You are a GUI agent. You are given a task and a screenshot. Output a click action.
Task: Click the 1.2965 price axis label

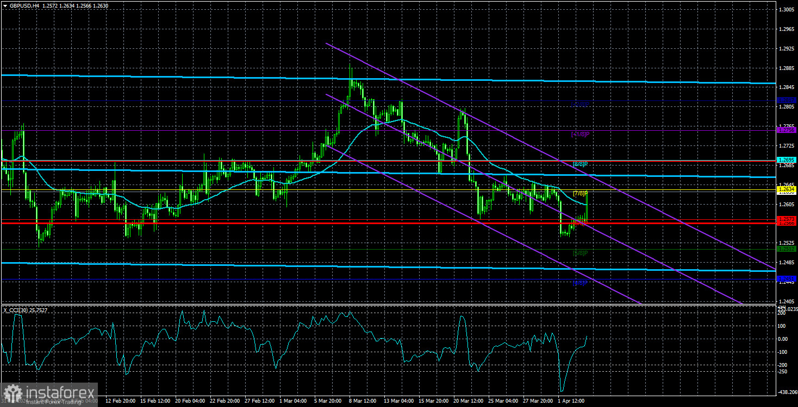point(786,29)
